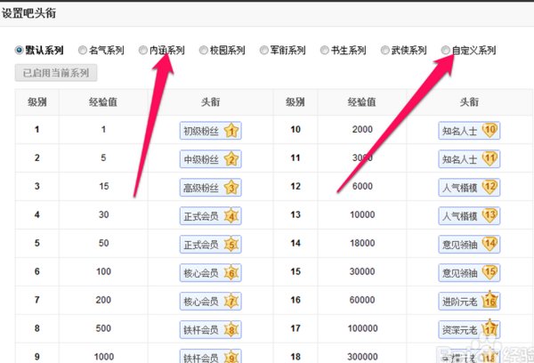Screen dimensions: 534x363
Task: Click level number 6 in table
Action: tap(36, 271)
